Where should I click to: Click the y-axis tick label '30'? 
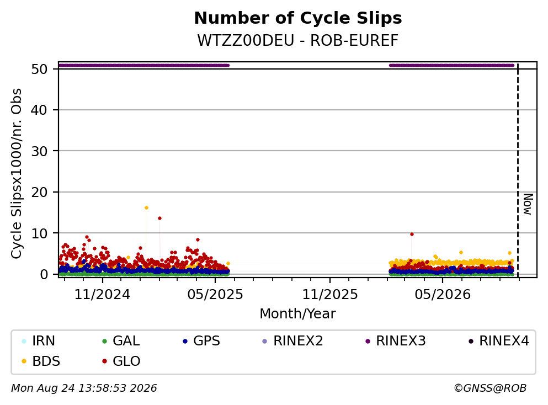(x=39, y=151)
